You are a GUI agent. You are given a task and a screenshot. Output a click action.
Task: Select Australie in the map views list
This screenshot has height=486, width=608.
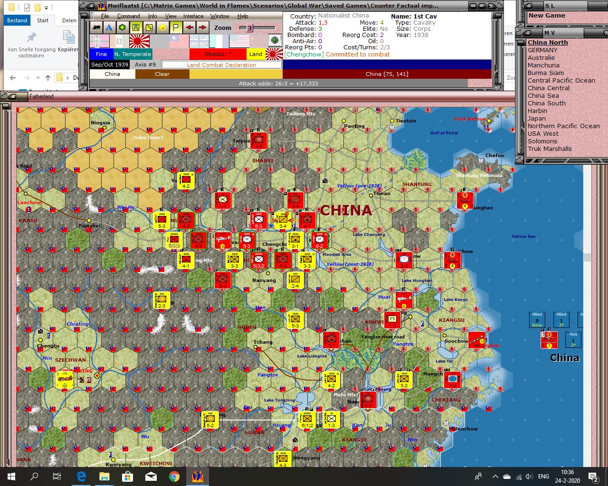point(541,57)
